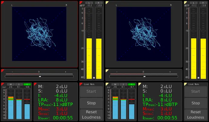
Task: Stop measurement in the right panel
Action: (196, 103)
